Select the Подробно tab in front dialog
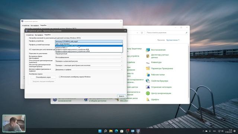This screenshot has width=238, height=134. [x=48, y=35]
